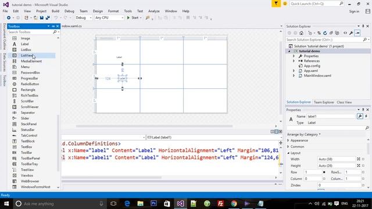Click Height property marker square

363,165
